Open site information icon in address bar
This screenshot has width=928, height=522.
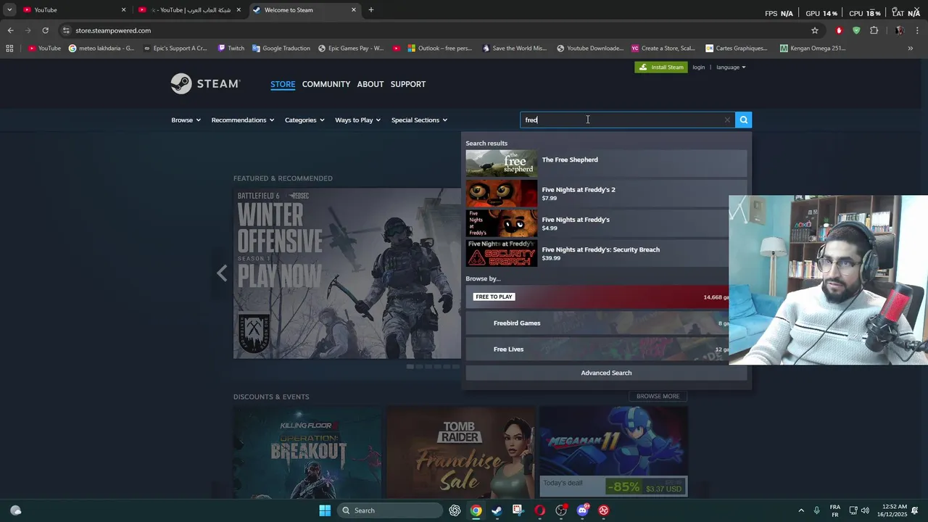66,30
